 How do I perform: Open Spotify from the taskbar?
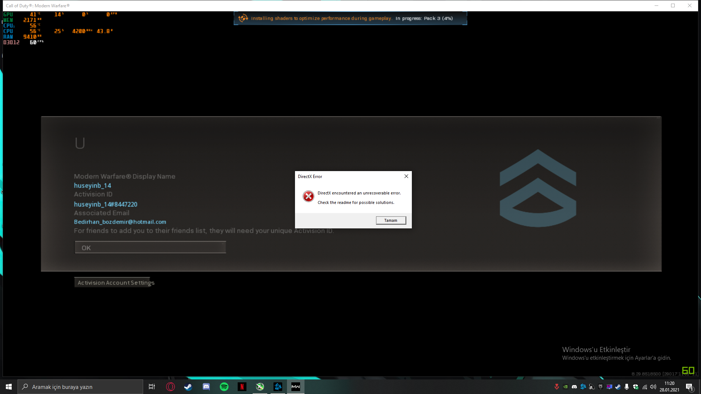(224, 387)
